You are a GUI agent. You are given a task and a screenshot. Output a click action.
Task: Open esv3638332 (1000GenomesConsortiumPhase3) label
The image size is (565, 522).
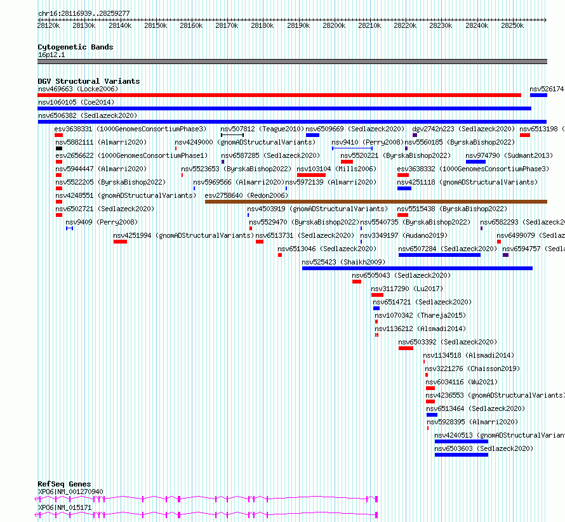point(473,169)
